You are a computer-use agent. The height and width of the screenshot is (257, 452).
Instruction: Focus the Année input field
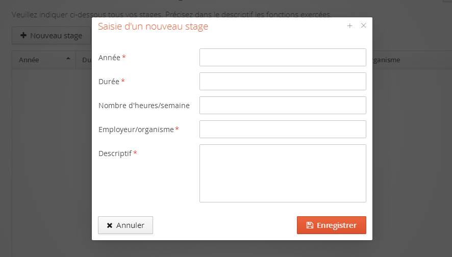click(283, 58)
